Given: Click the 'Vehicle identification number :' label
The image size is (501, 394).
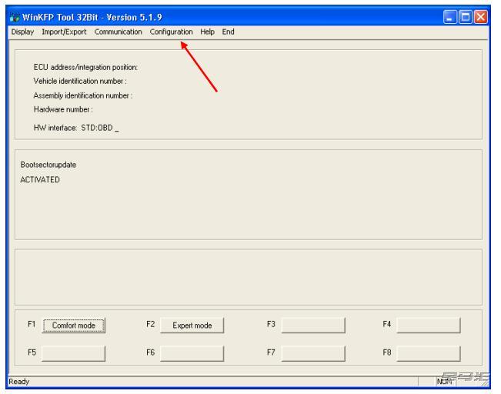Looking at the screenshot, I should point(80,81).
